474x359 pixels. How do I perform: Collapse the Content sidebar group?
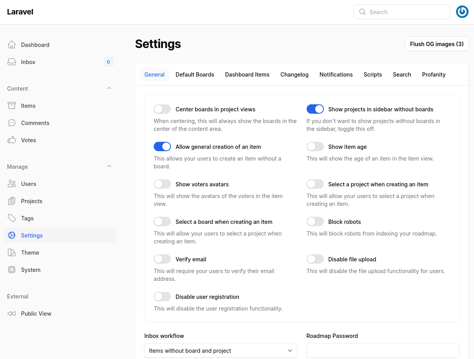109,88
